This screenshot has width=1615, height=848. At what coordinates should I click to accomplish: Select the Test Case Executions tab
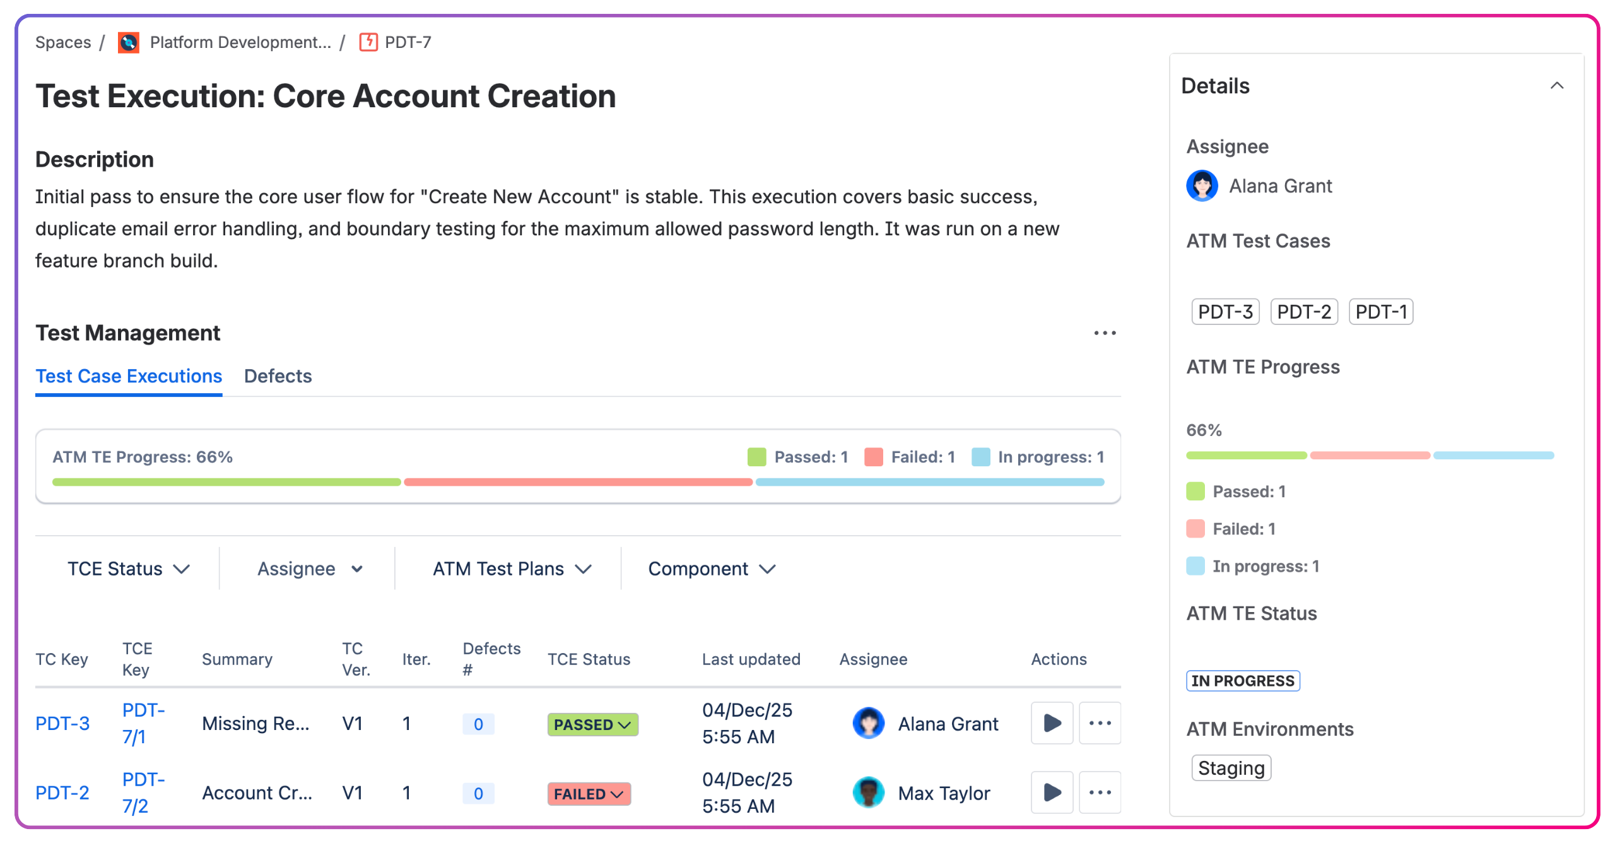(129, 376)
